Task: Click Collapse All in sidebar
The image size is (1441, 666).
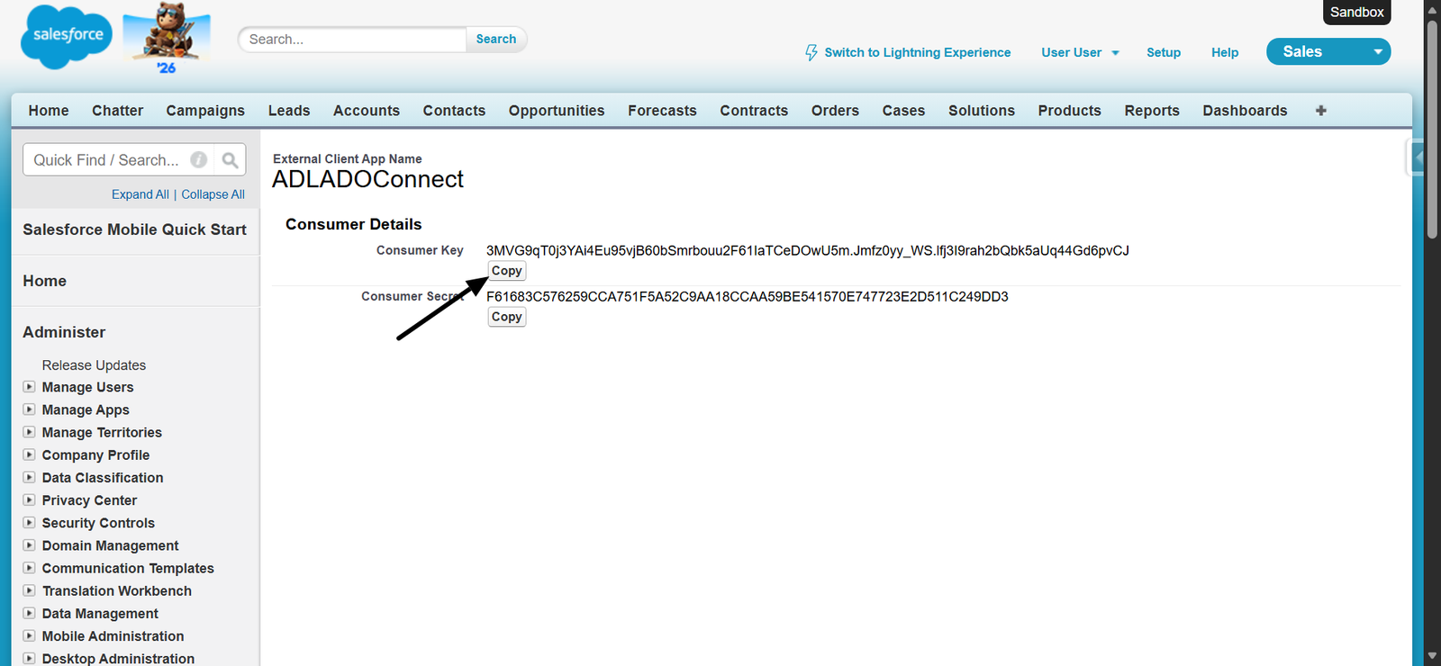Action: [x=213, y=194]
